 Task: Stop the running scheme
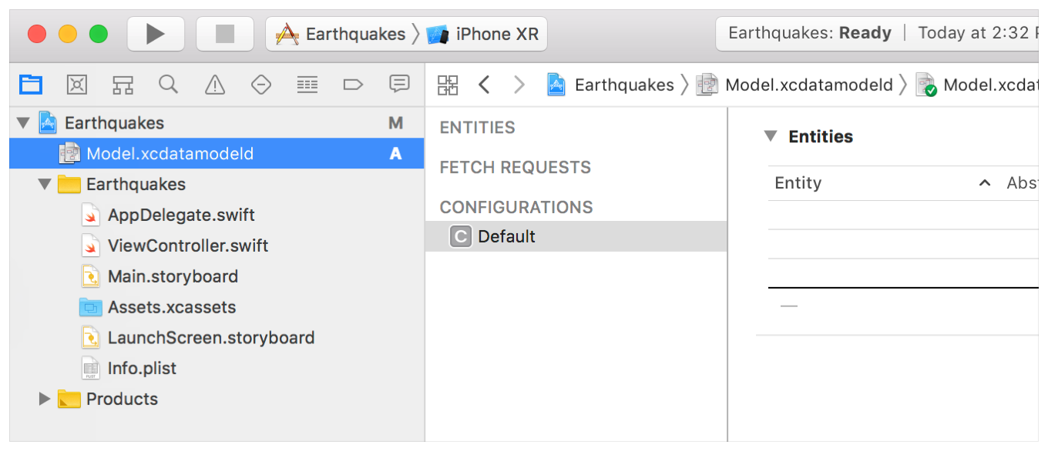pos(224,34)
